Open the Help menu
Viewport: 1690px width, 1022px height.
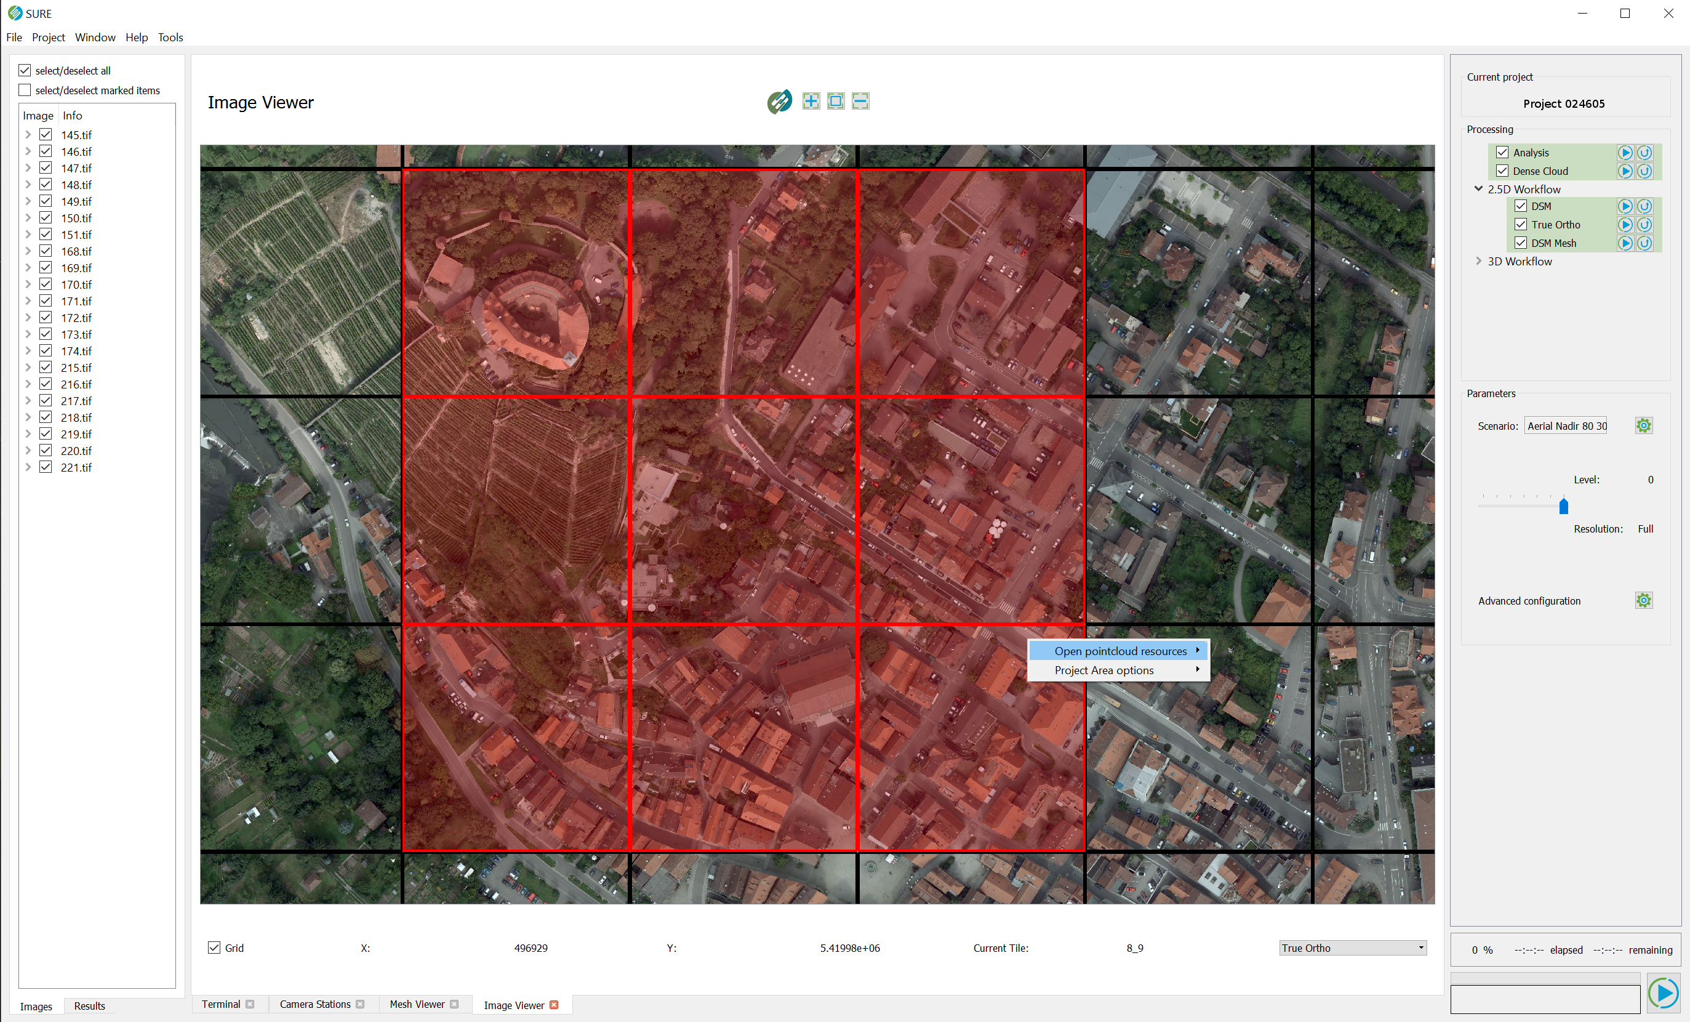coord(137,37)
